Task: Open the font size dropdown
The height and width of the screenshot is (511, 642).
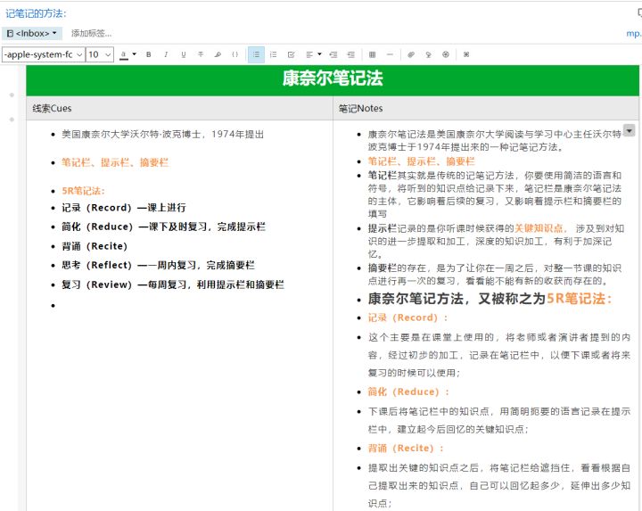Action: [x=100, y=54]
